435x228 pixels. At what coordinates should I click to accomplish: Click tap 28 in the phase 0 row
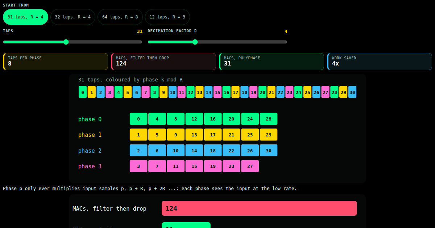(x=269, y=119)
